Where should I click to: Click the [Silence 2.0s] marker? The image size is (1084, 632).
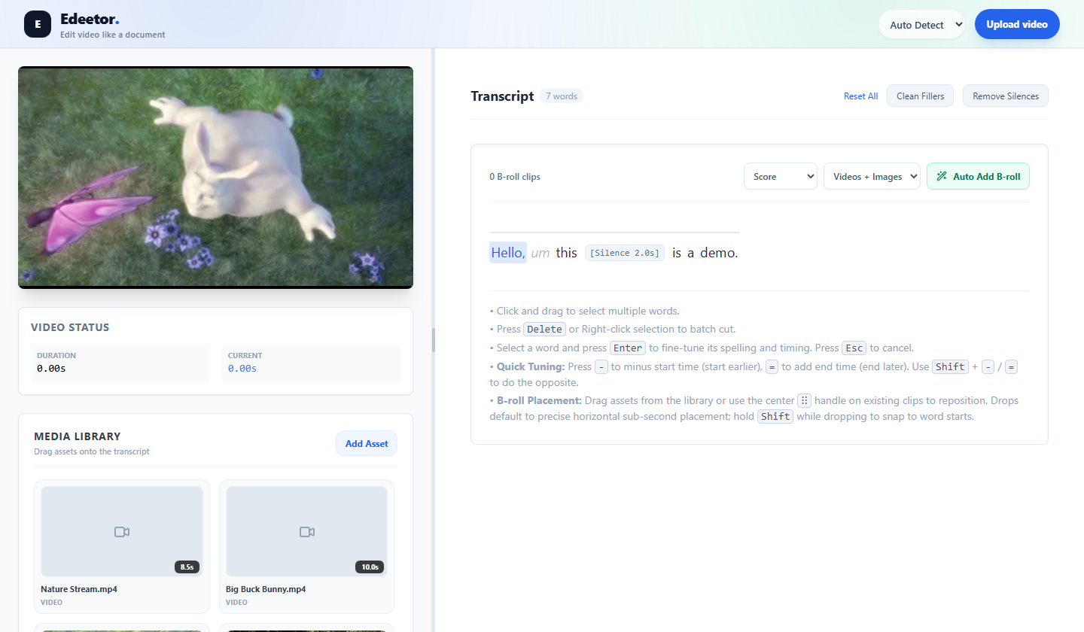coord(625,253)
